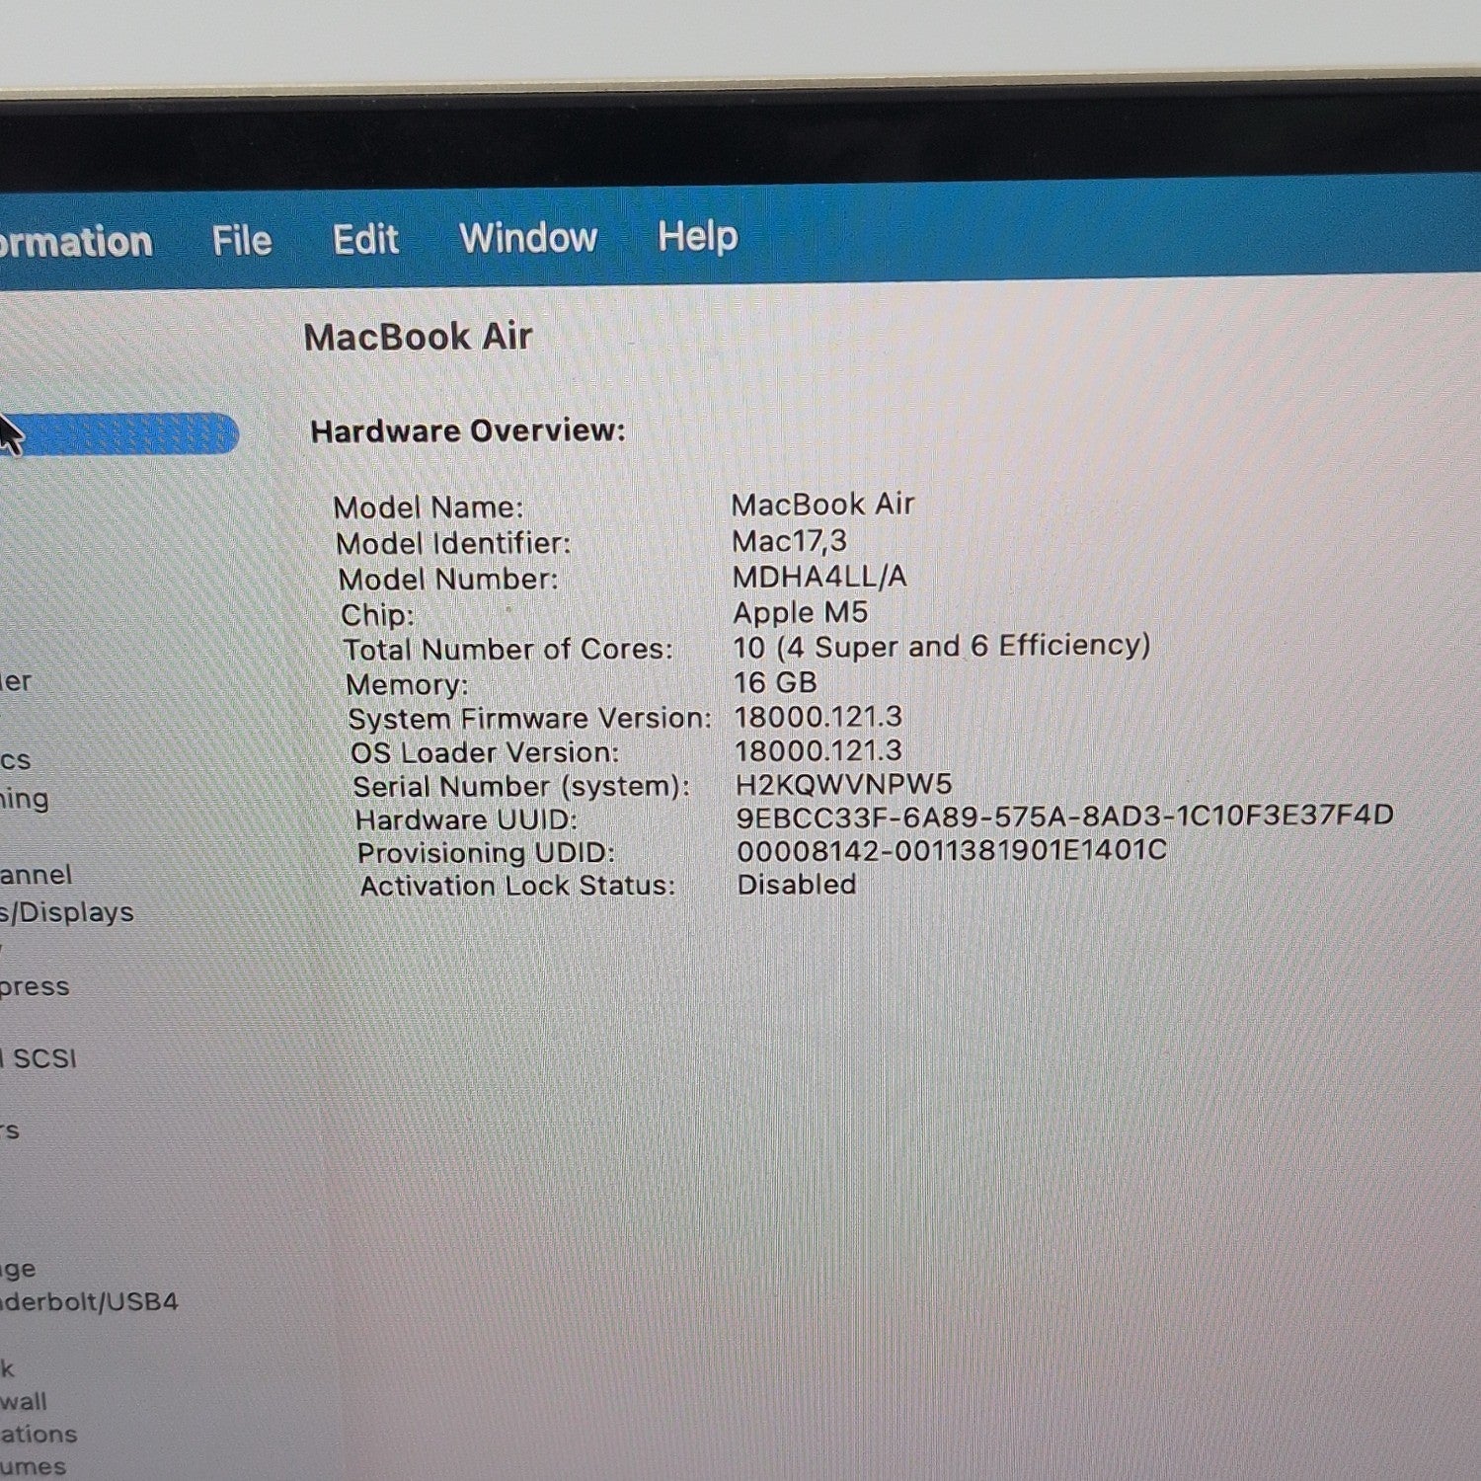Click the 'Memory:' label
This screenshot has height=1481, width=1481.
tap(407, 684)
